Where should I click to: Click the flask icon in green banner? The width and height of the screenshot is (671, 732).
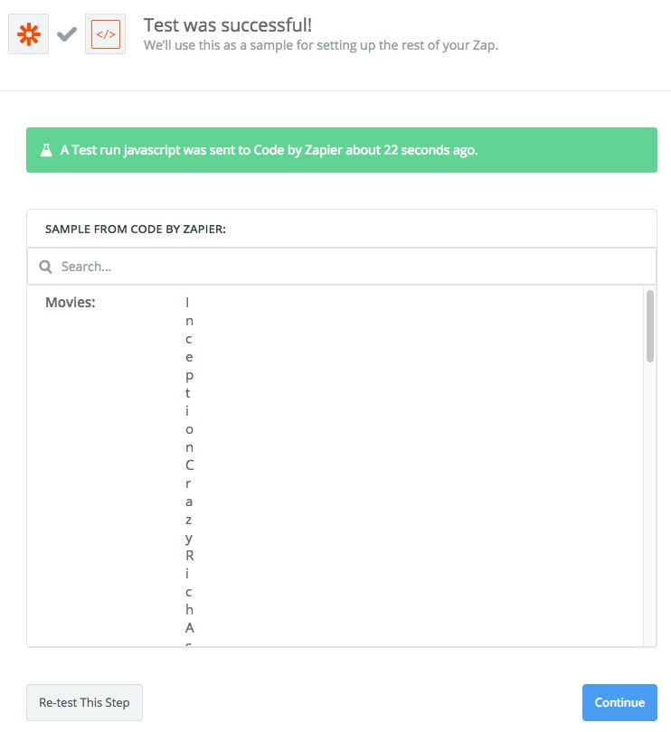[x=46, y=150]
